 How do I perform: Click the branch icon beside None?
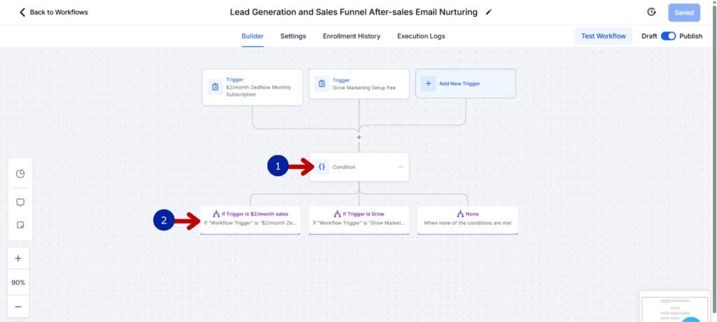pos(461,214)
